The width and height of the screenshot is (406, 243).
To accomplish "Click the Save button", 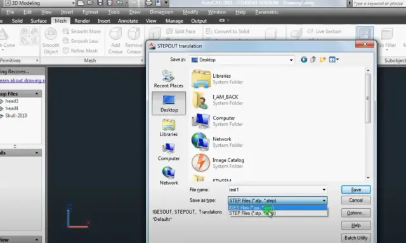I will 356,190.
